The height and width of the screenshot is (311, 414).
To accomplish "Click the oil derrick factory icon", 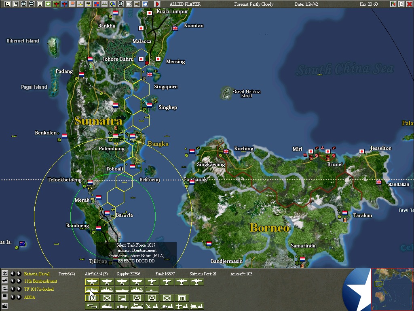I will pyautogui.click(x=152, y=306).
